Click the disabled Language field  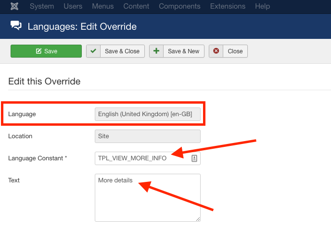tap(148, 114)
